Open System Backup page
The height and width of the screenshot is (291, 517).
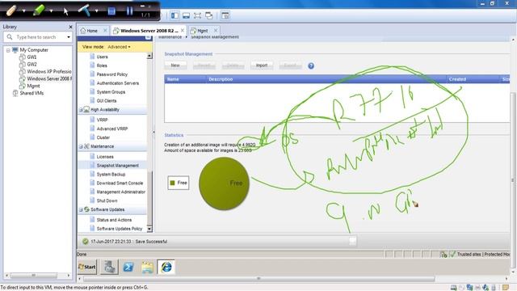tap(111, 175)
